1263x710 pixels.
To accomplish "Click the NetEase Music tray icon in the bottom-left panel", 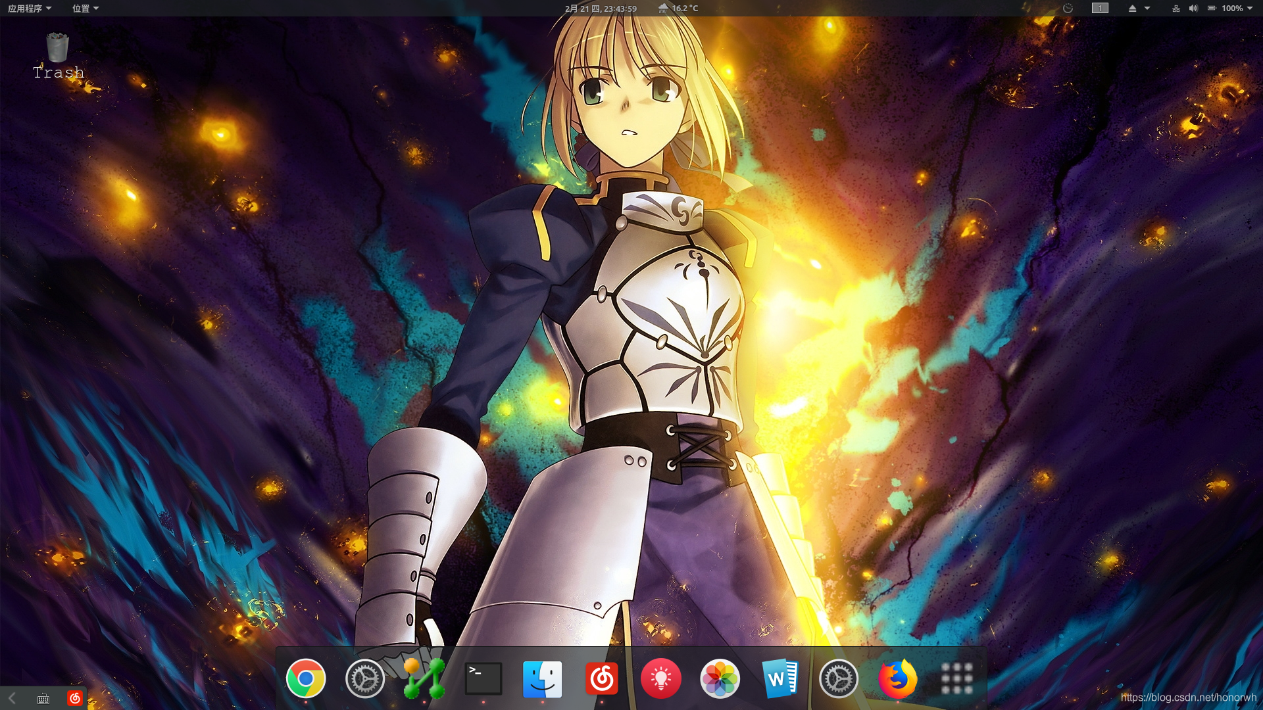I will point(75,698).
